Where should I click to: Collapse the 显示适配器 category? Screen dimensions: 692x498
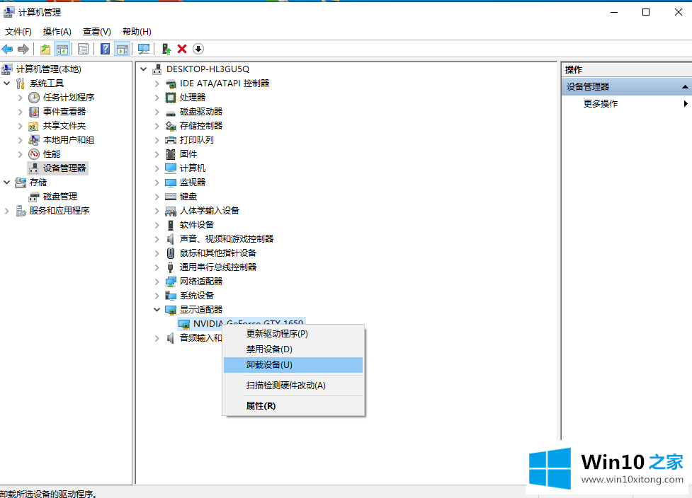(x=157, y=309)
